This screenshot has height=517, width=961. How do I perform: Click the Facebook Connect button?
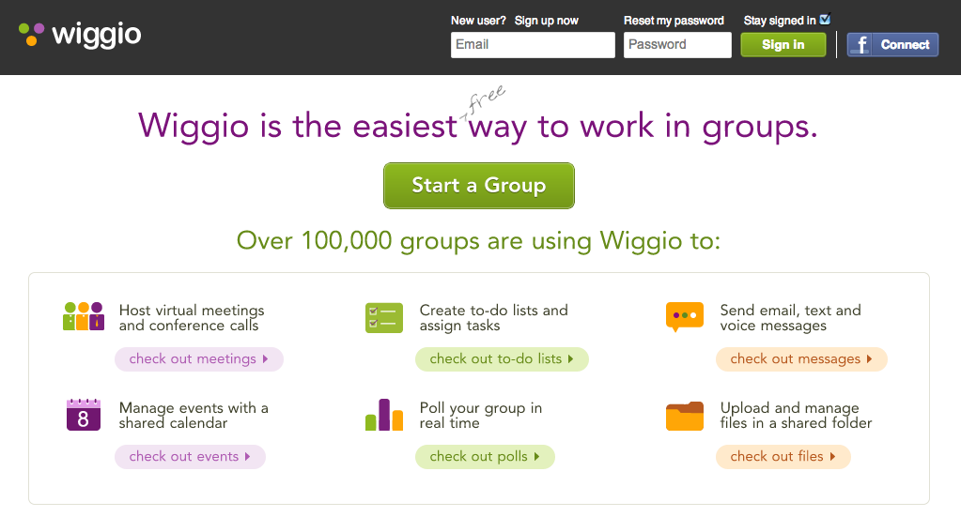(892, 45)
